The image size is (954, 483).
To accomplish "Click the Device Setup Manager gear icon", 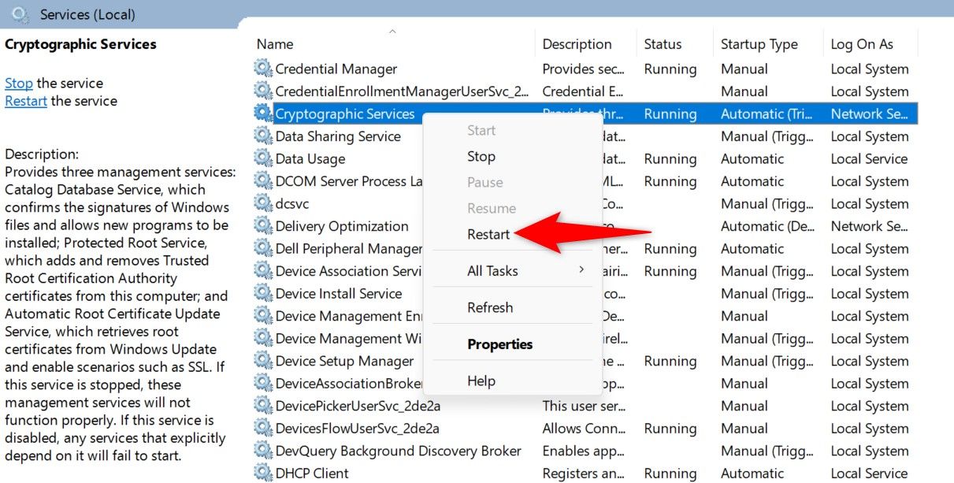I will [263, 361].
